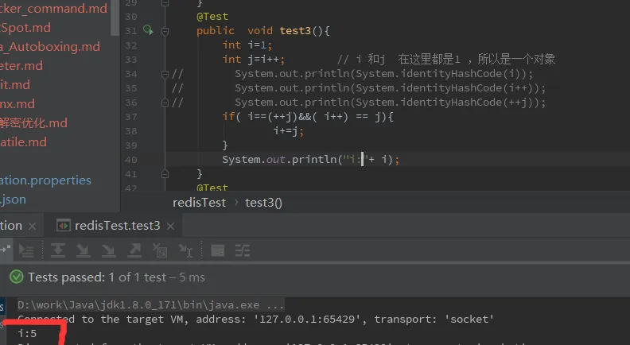This screenshot has width=630, height=345.
Task: Click the if condition on line 37
Action: pos(308,117)
